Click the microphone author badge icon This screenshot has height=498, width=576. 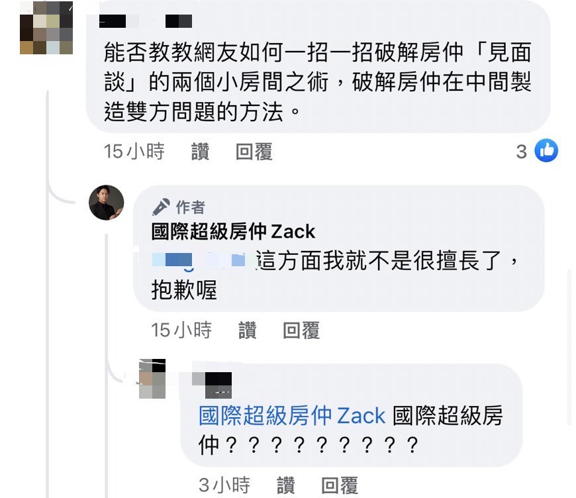161,207
